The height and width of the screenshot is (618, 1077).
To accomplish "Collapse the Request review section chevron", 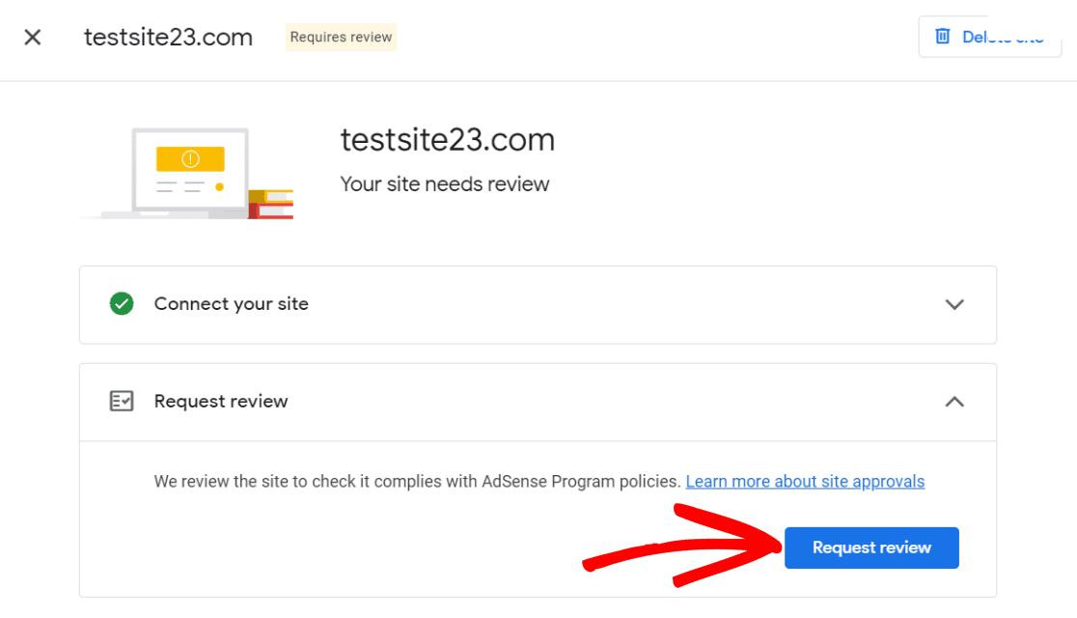I will 954,402.
